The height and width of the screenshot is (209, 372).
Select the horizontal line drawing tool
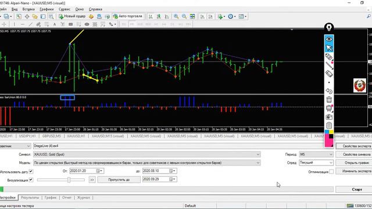click(23, 24)
